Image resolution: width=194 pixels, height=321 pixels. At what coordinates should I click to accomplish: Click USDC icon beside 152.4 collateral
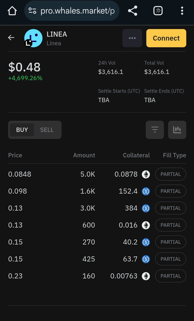(146, 191)
